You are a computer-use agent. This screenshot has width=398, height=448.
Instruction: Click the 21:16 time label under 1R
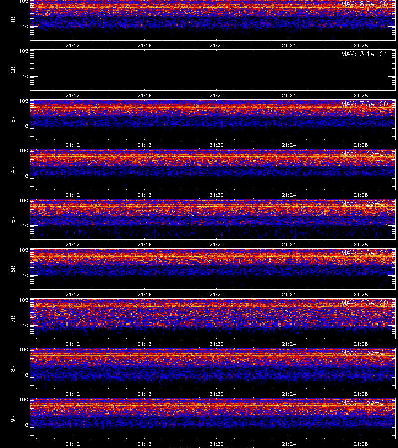click(x=144, y=45)
